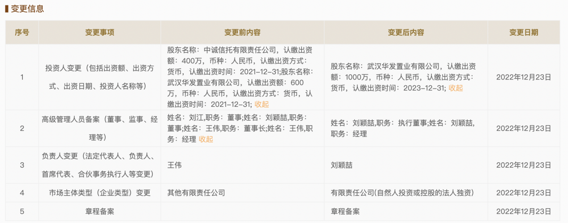Screen dimensions: 568x223
Task: Click the after-change cell with 刘颖喆 执行董事
Action: (406, 128)
